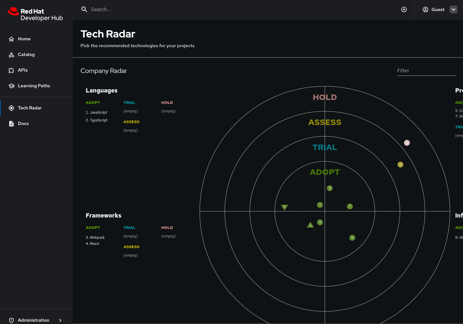Click the Guest user avatar icon
This screenshot has height=324, width=463.
(x=426, y=9)
